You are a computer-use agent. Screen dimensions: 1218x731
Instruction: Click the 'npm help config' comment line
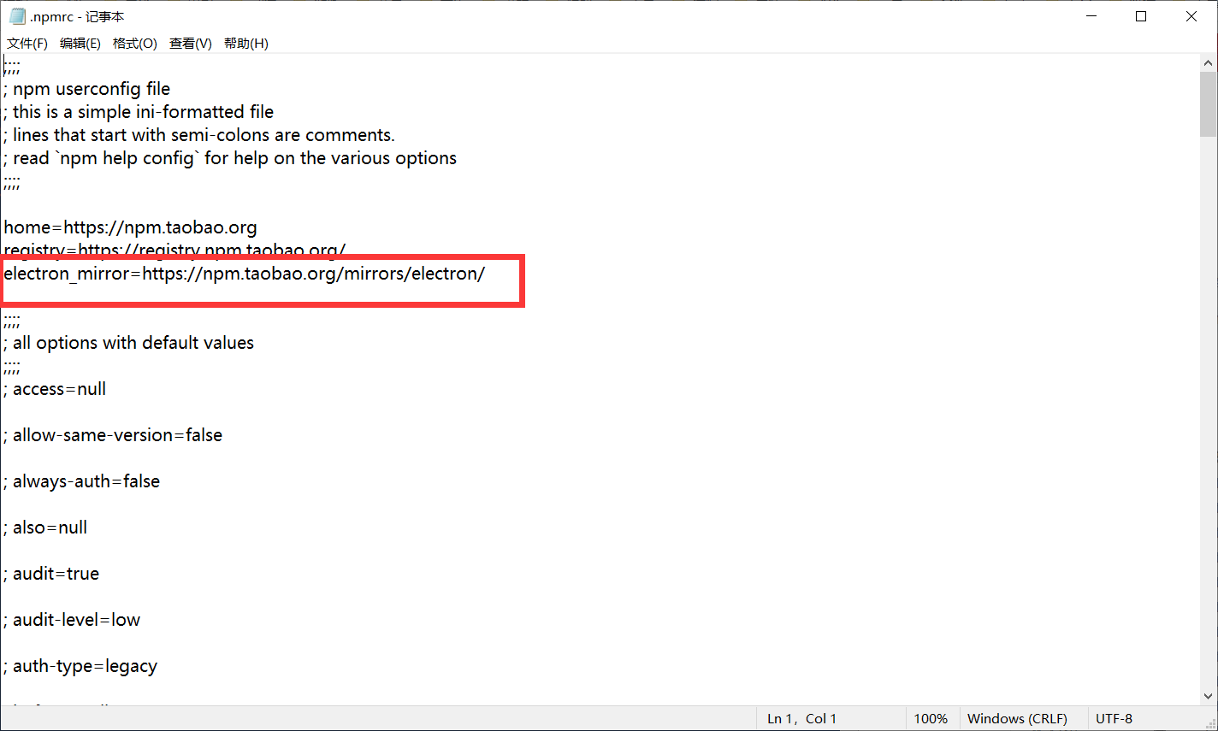click(x=230, y=158)
